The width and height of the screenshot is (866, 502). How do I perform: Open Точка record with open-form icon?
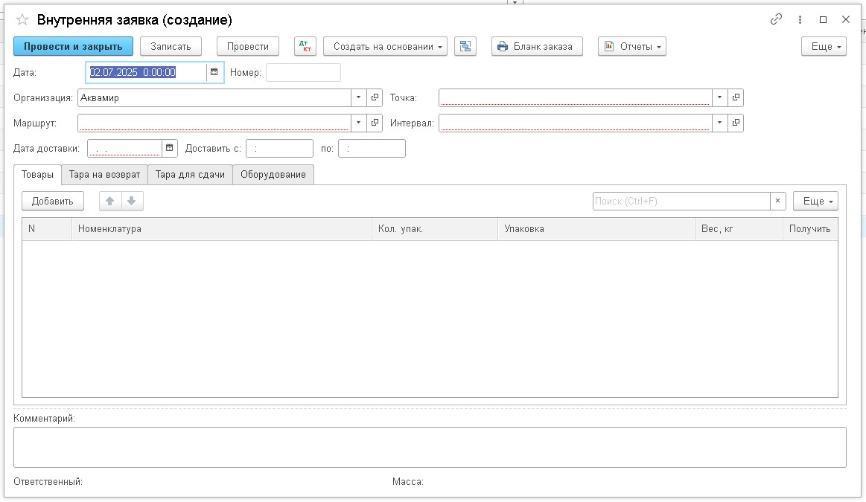click(x=736, y=97)
